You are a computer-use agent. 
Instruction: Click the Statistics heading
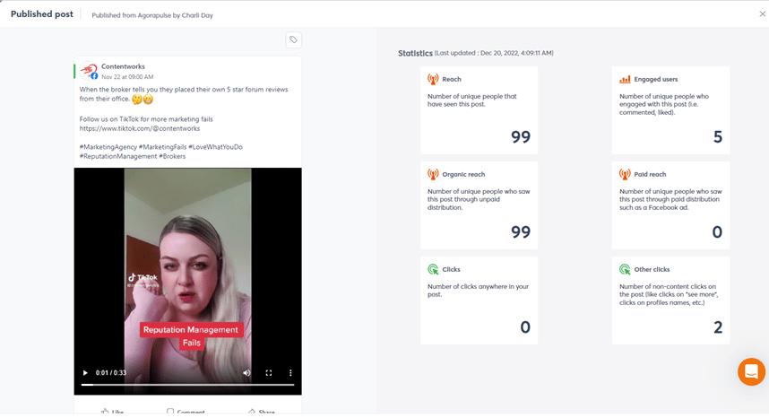pyautogui.click(x=415, y=53)
